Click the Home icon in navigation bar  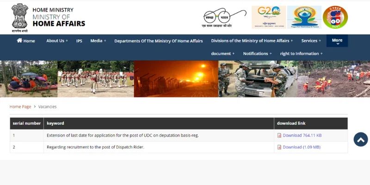pos(19,41)
